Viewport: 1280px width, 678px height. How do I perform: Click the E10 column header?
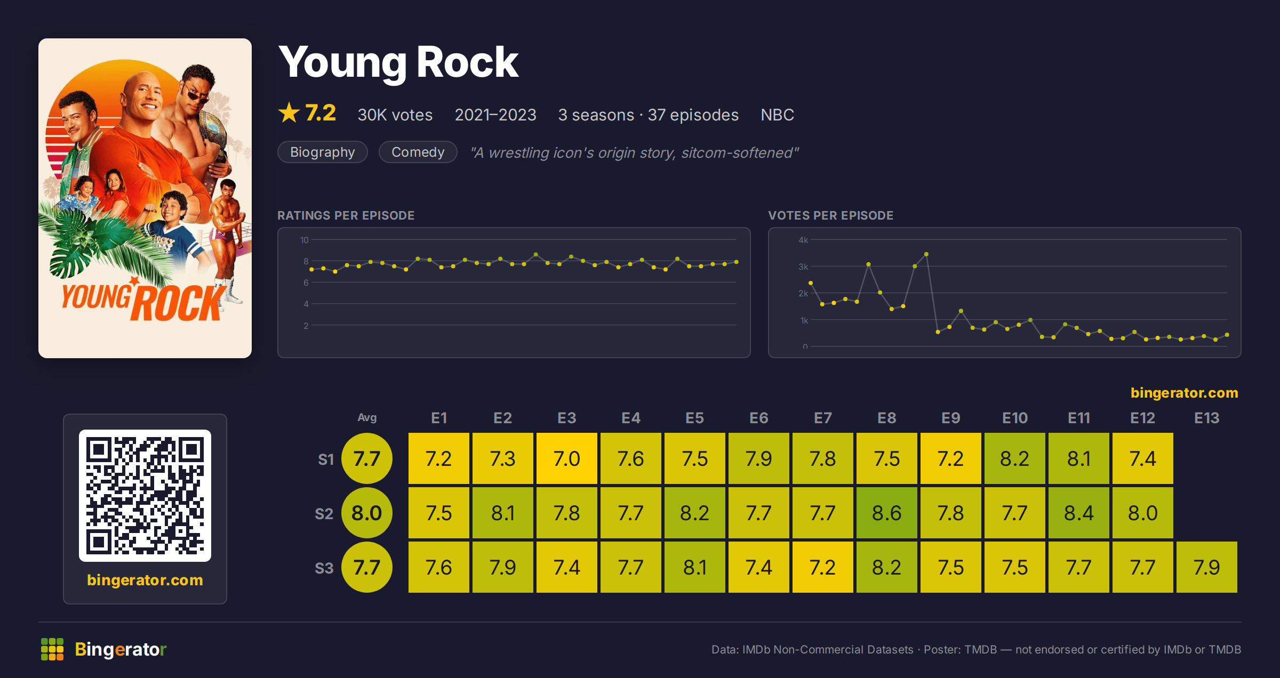1014,418
